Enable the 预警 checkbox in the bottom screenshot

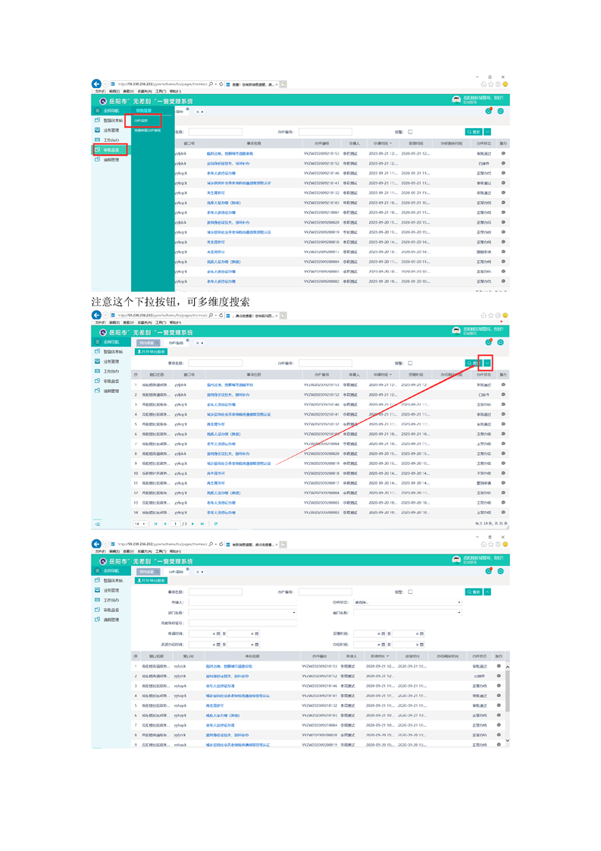[x=410, y=592]
